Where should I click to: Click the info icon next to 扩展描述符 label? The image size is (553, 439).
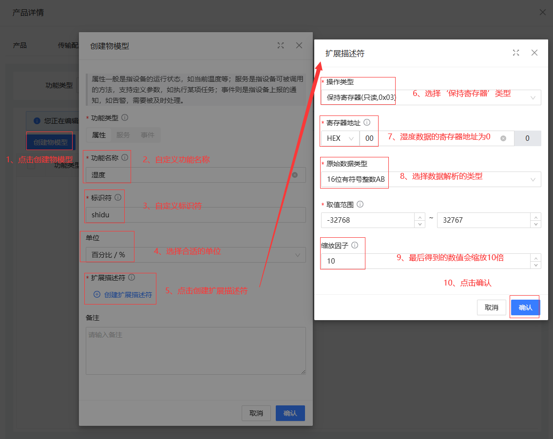pyautogui.click(x=132, y=278)
